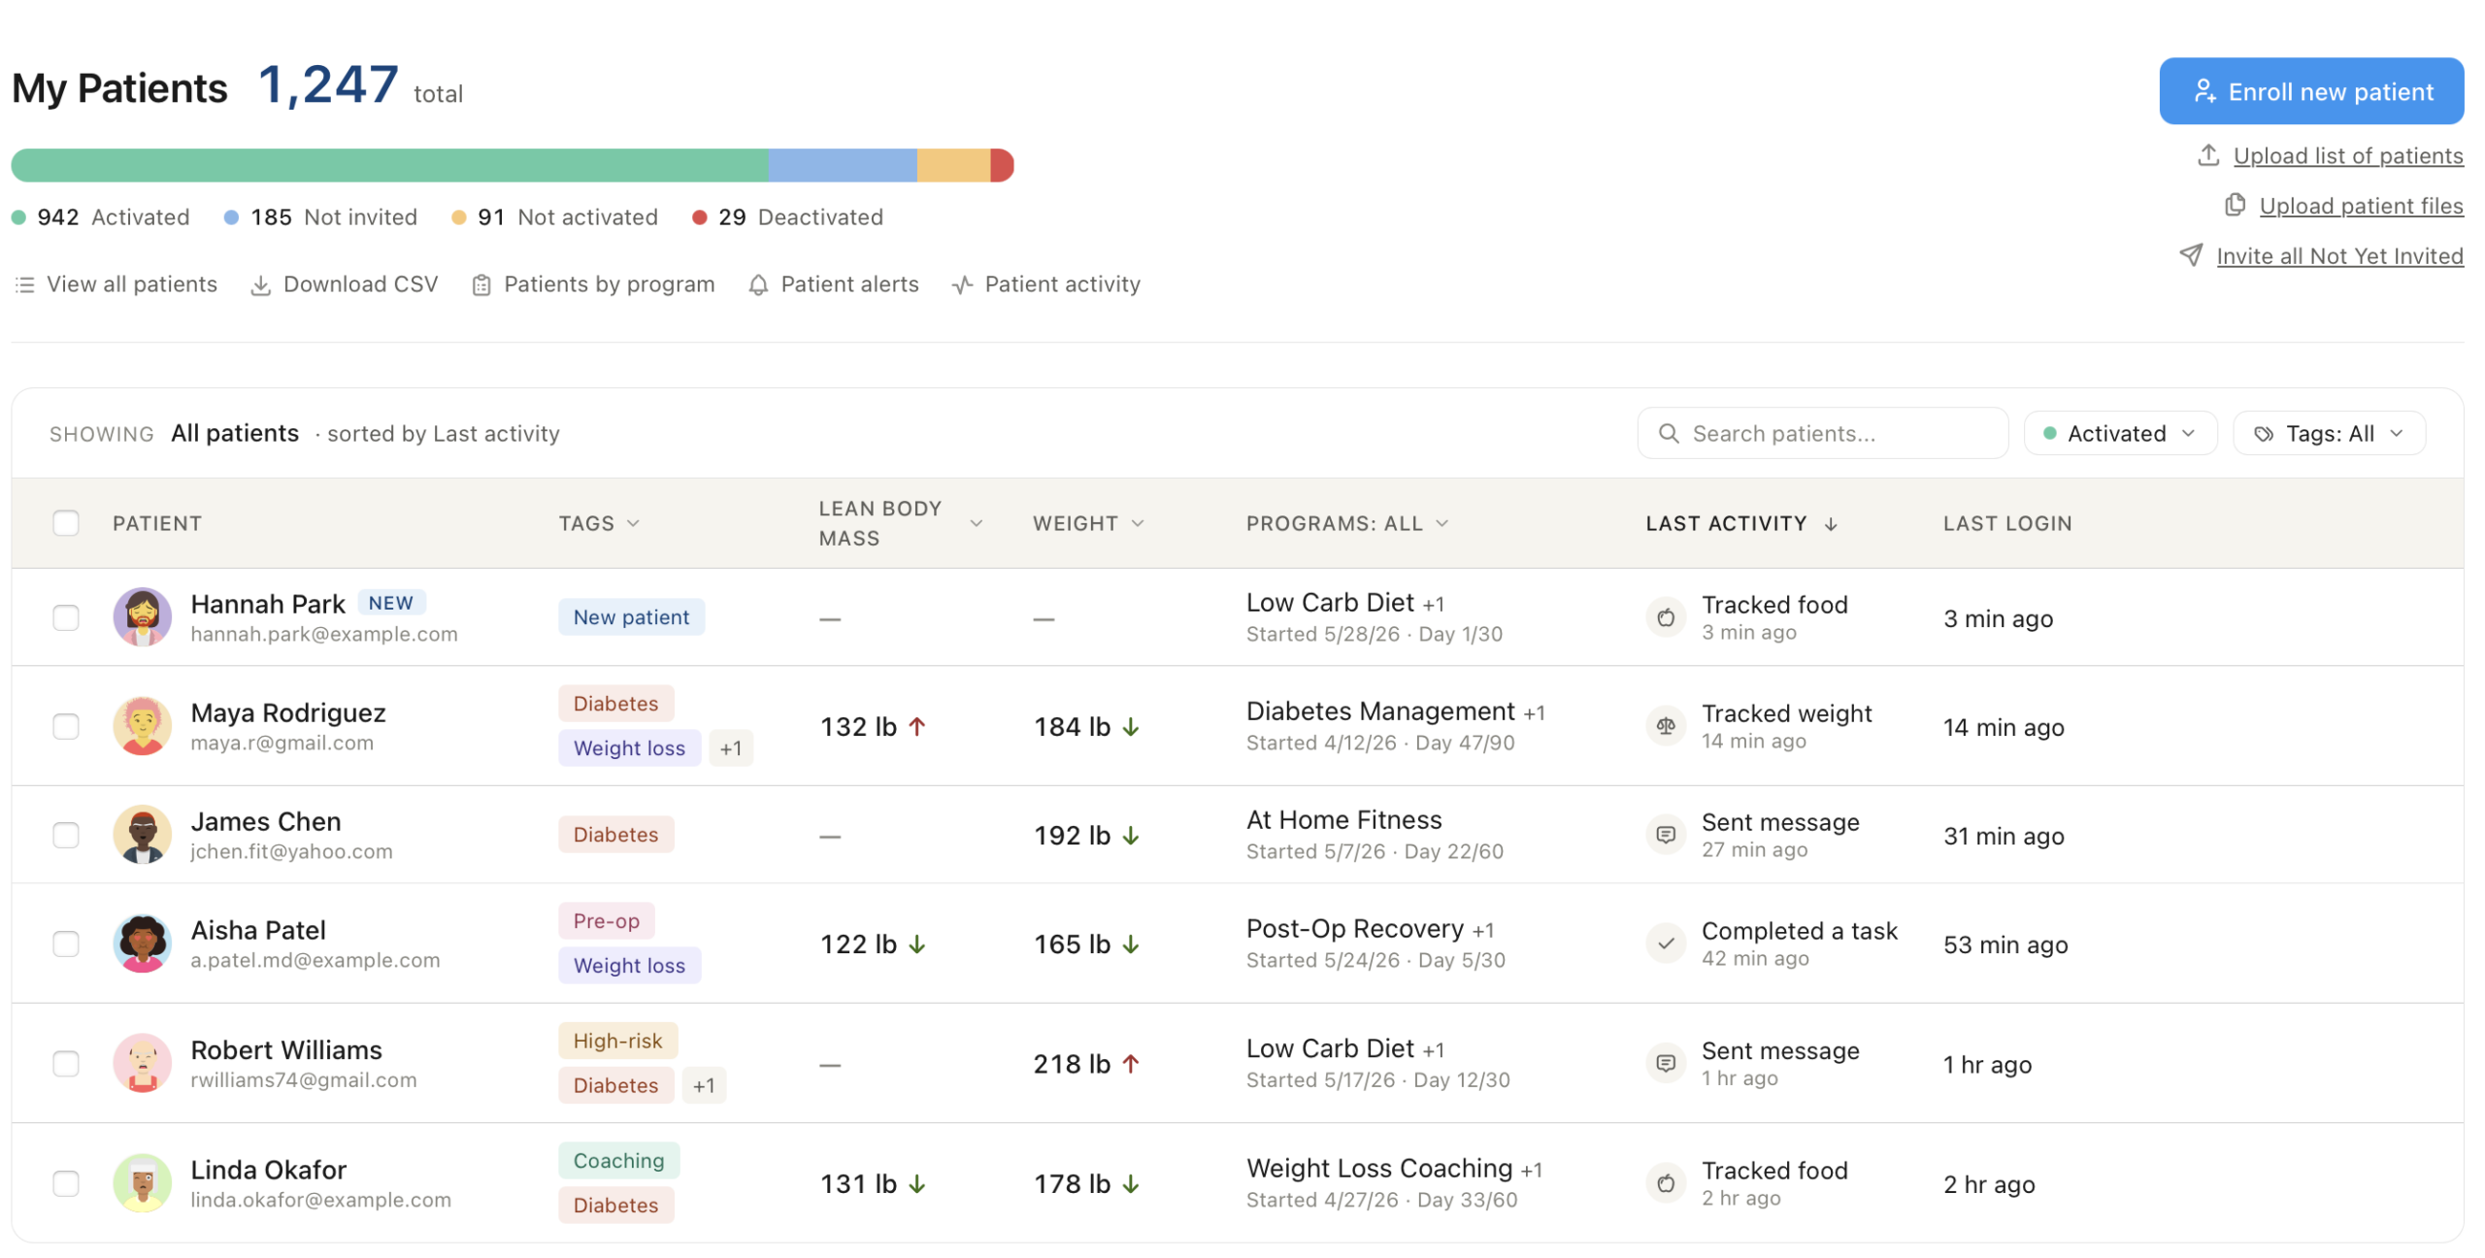Click the tag icon in Tags filter
This screenshot has width=2485, height=1258.
click(2263, 434)
